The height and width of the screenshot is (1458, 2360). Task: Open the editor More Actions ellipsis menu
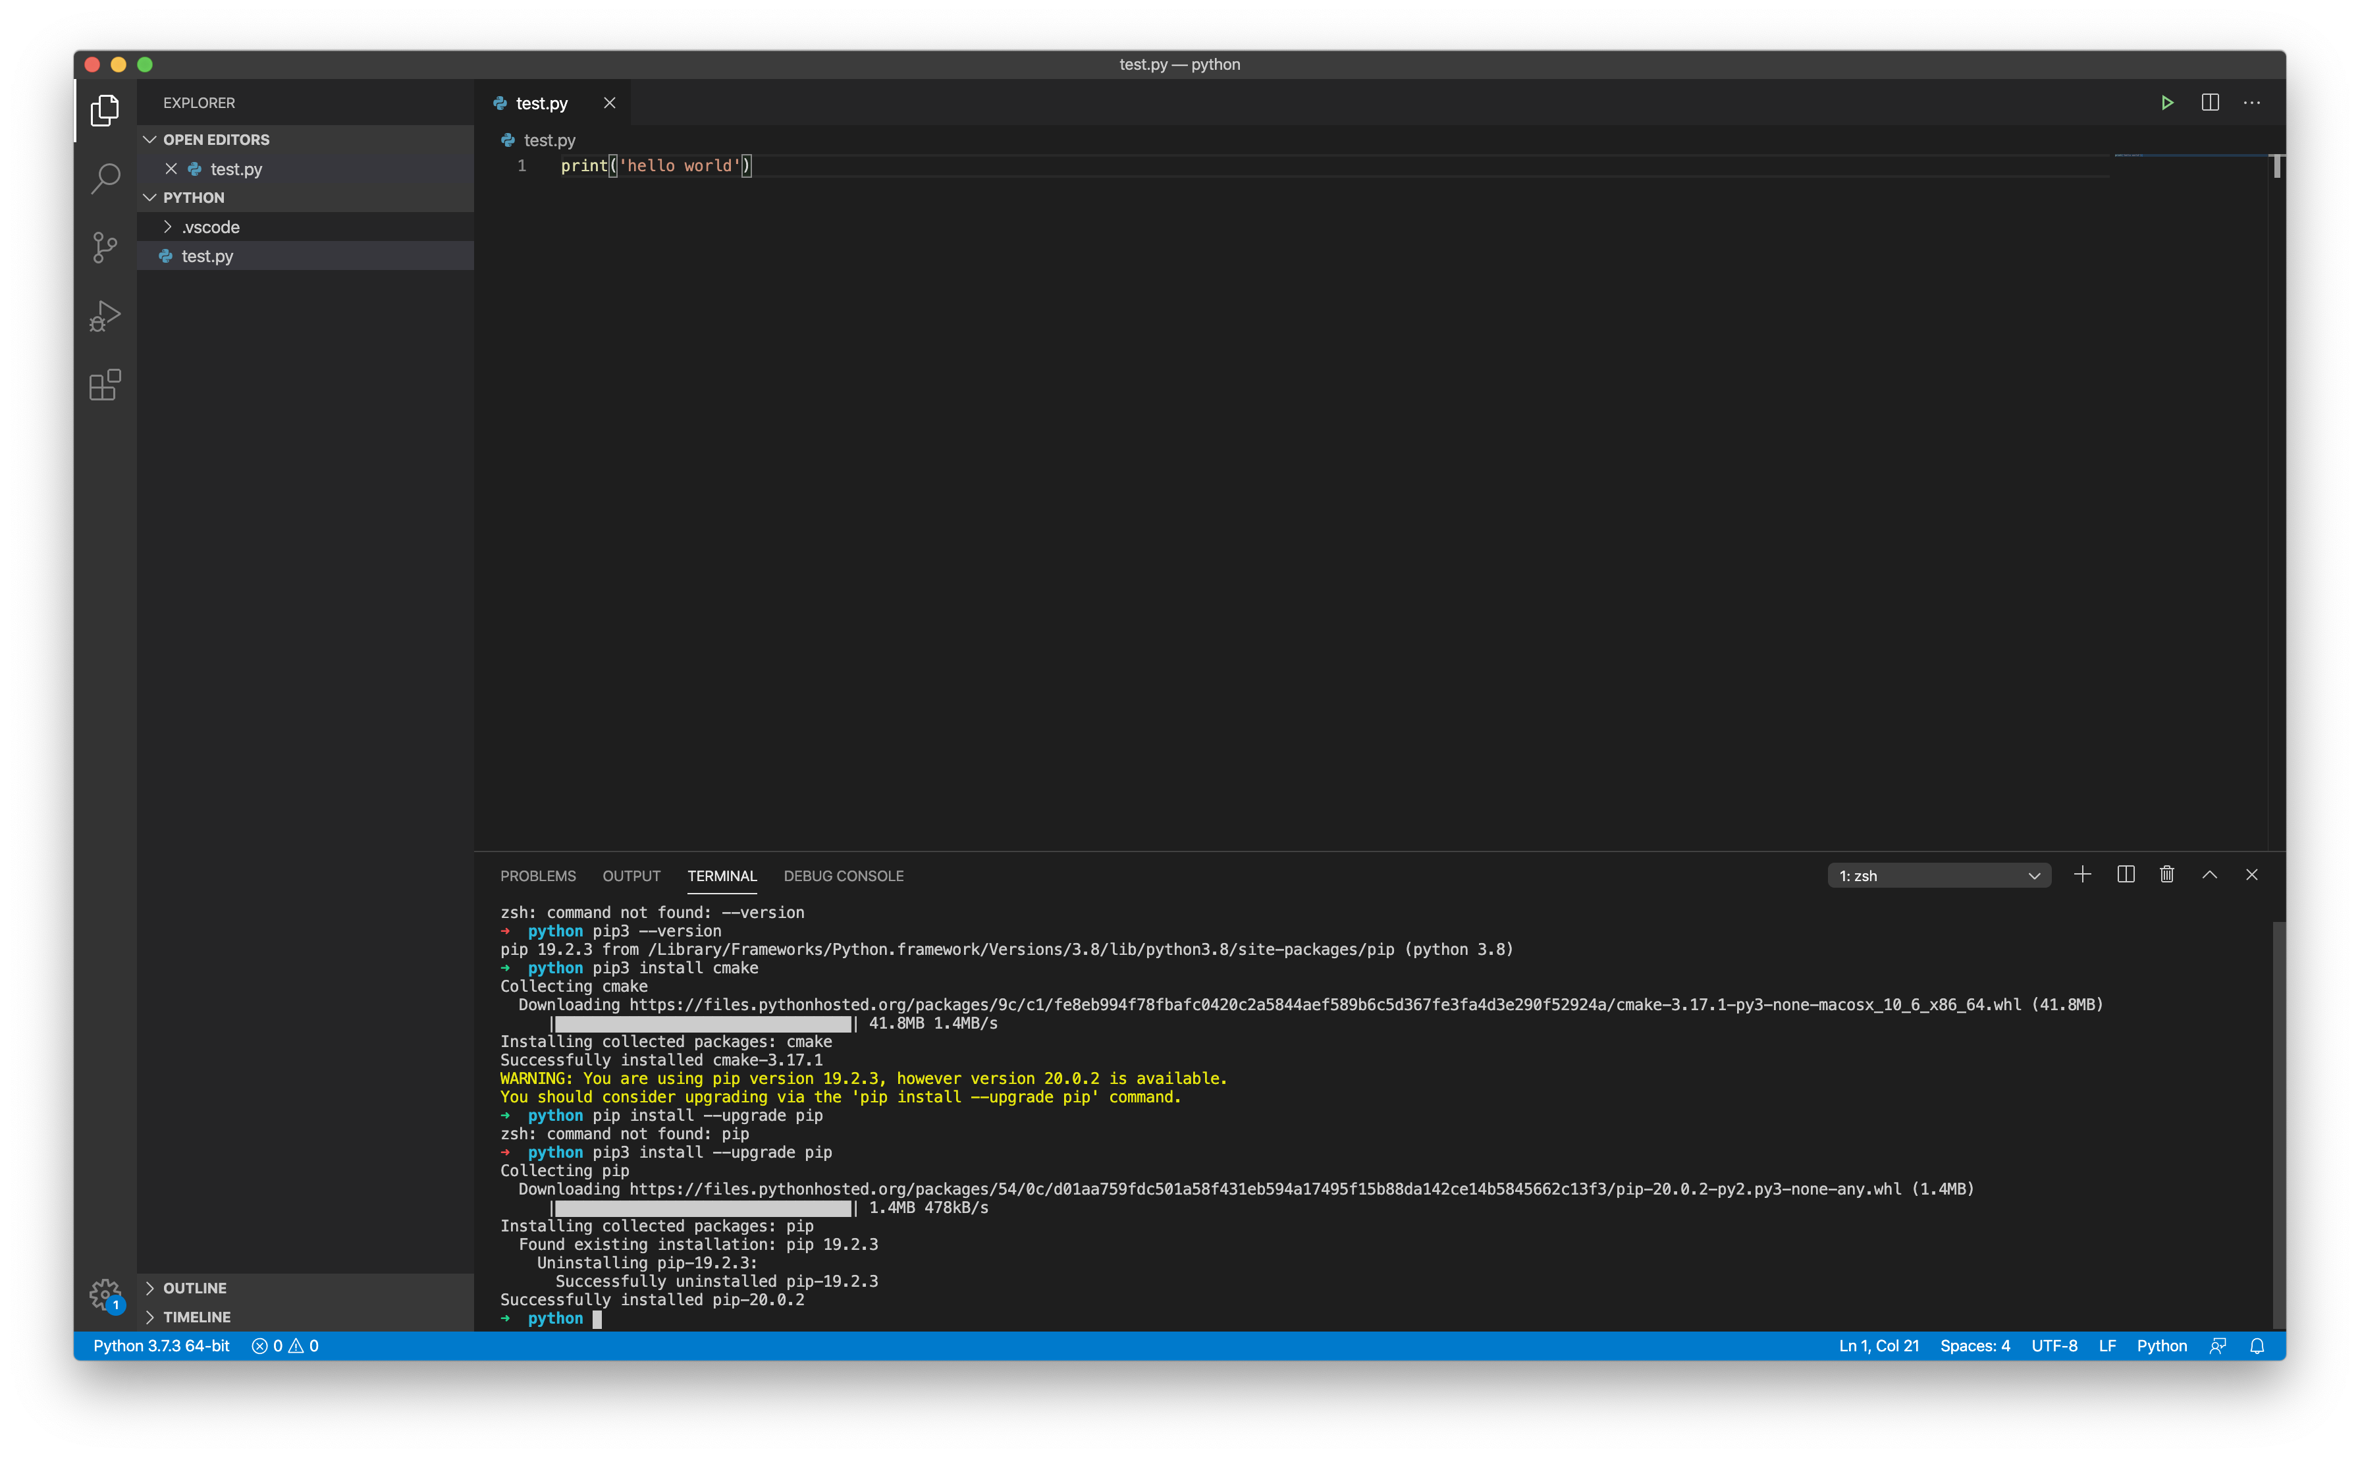click(x=2251, y=102)
